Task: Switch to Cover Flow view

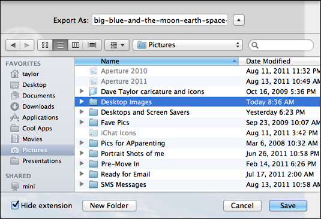Action: 92,45
